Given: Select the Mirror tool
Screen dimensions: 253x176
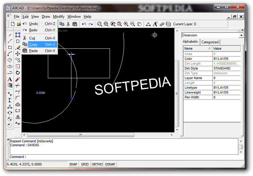Looking at the screenshot, I should point(18,117).
